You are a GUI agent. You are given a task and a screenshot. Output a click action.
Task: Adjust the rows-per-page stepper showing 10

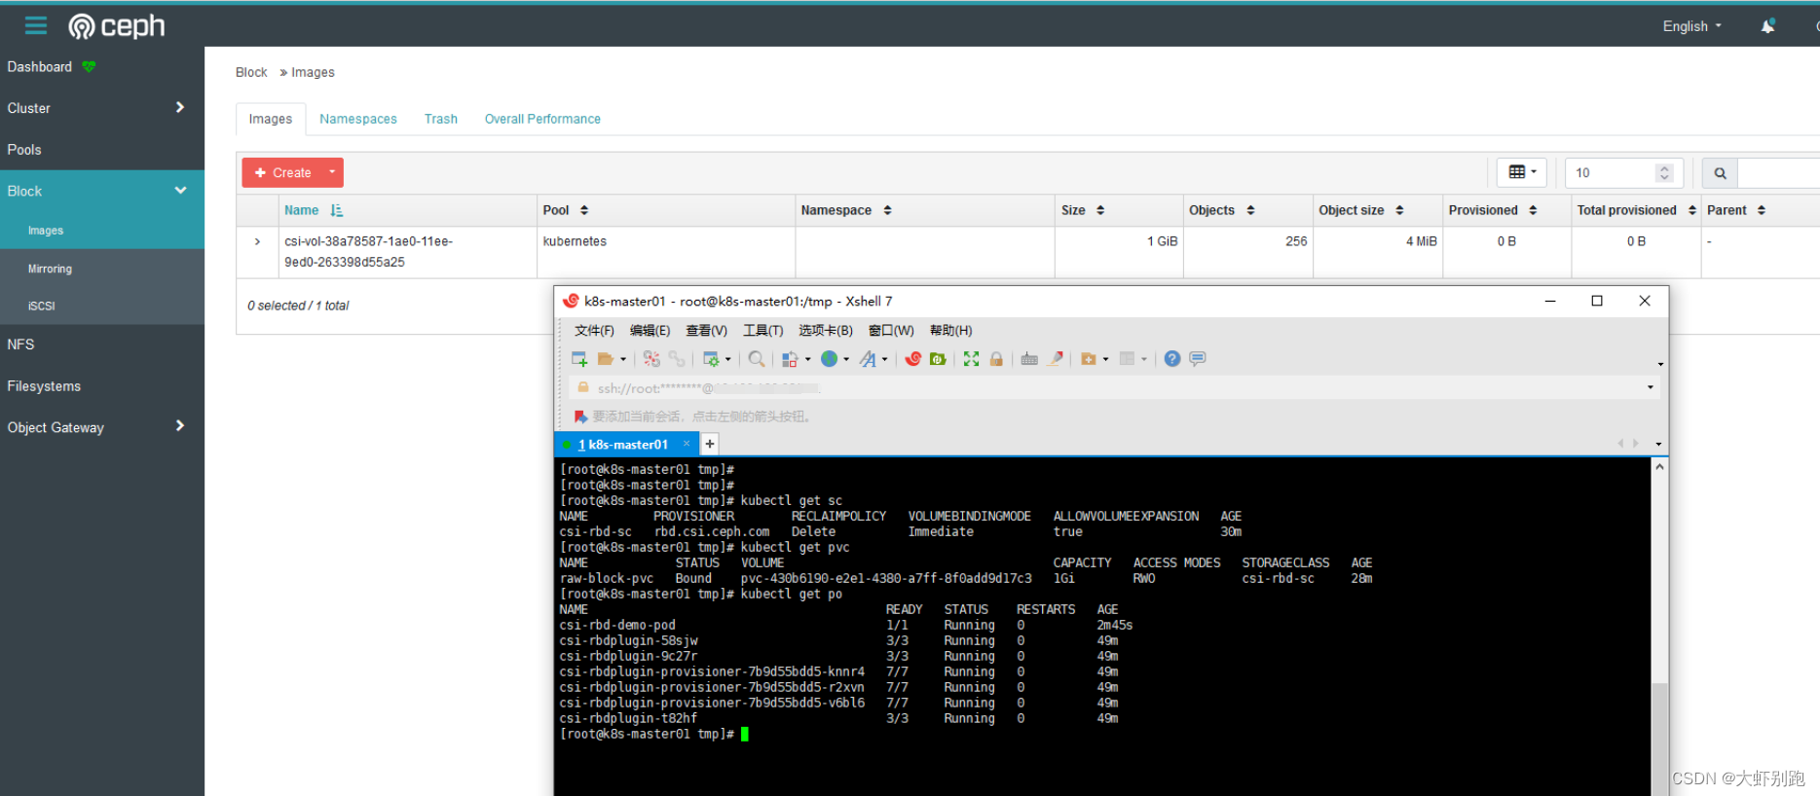tap(1664, 173)
